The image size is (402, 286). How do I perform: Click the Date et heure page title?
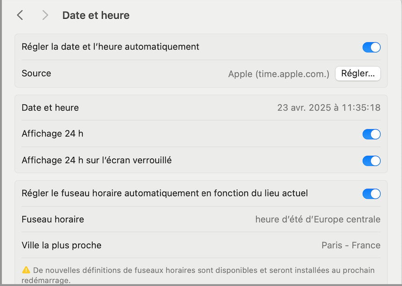pyautogui.click(x=96, y=15)
